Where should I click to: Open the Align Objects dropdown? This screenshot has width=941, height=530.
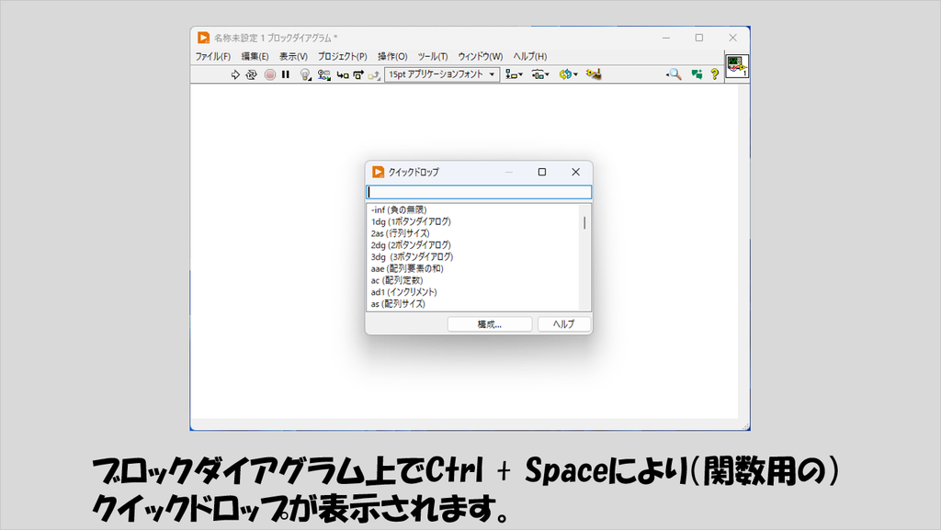coord(514,74)
